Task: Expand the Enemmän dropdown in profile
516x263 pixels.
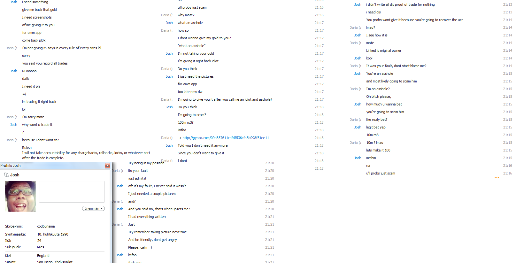Action: click(93, 208)
